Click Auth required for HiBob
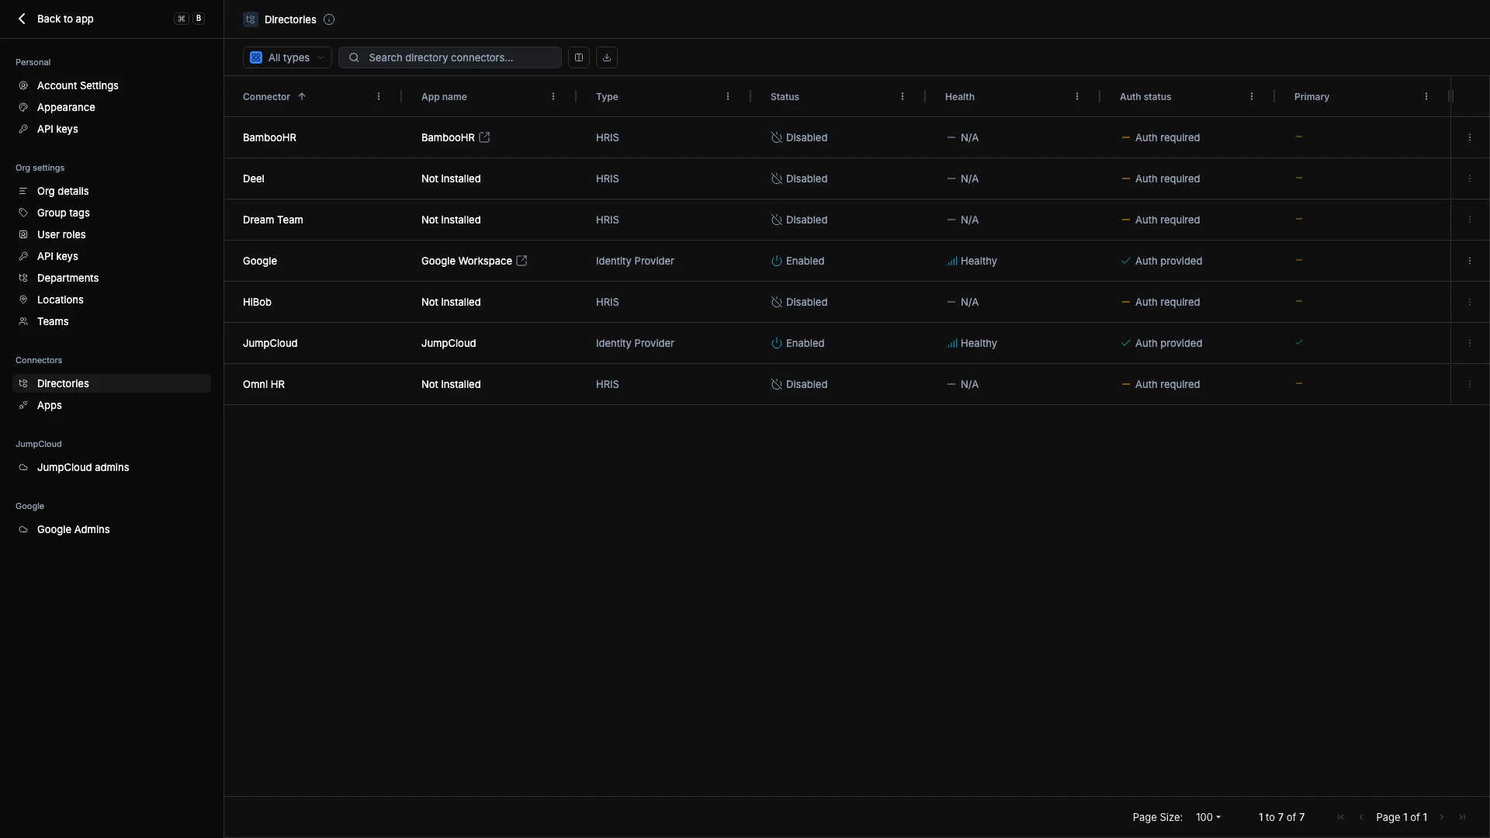The image size is (1490, 838). 1160,302
